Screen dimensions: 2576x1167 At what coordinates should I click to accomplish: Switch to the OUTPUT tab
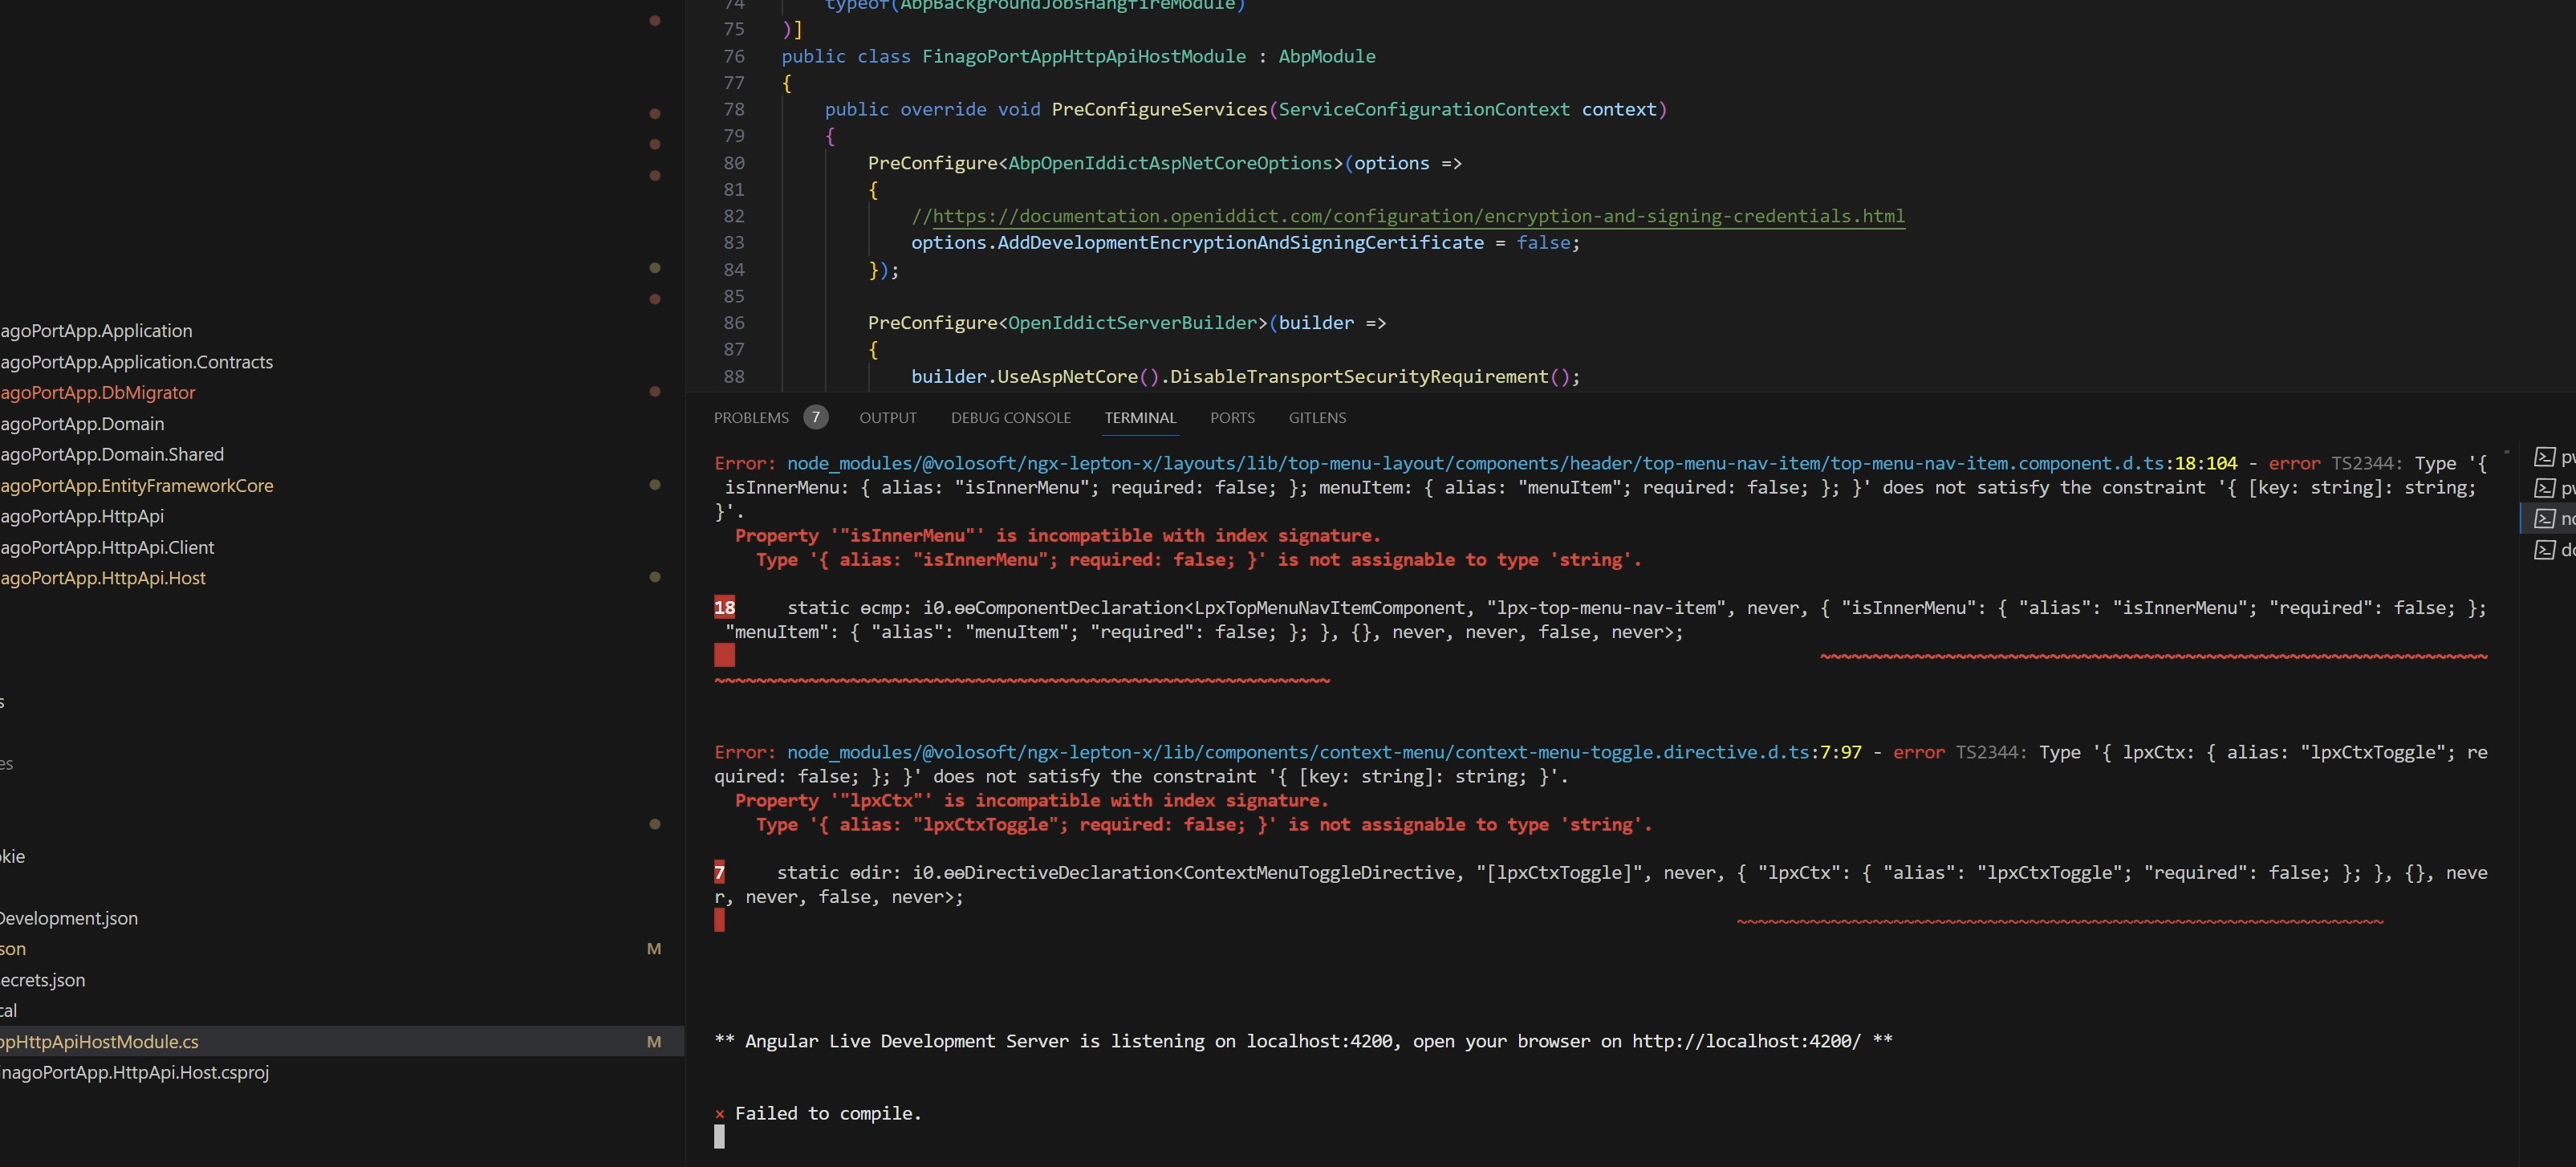click(887, 418)
